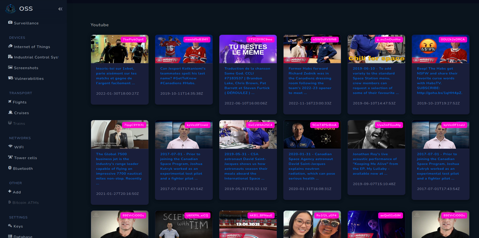
Task: Open the 'Science with Tim' thumbnail
Action: click(184, 224)
